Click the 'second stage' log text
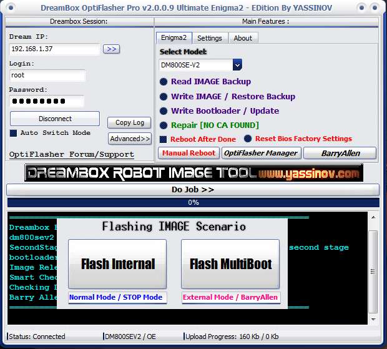The width and height of the screenshot is (387, 349). pos(319,247)
